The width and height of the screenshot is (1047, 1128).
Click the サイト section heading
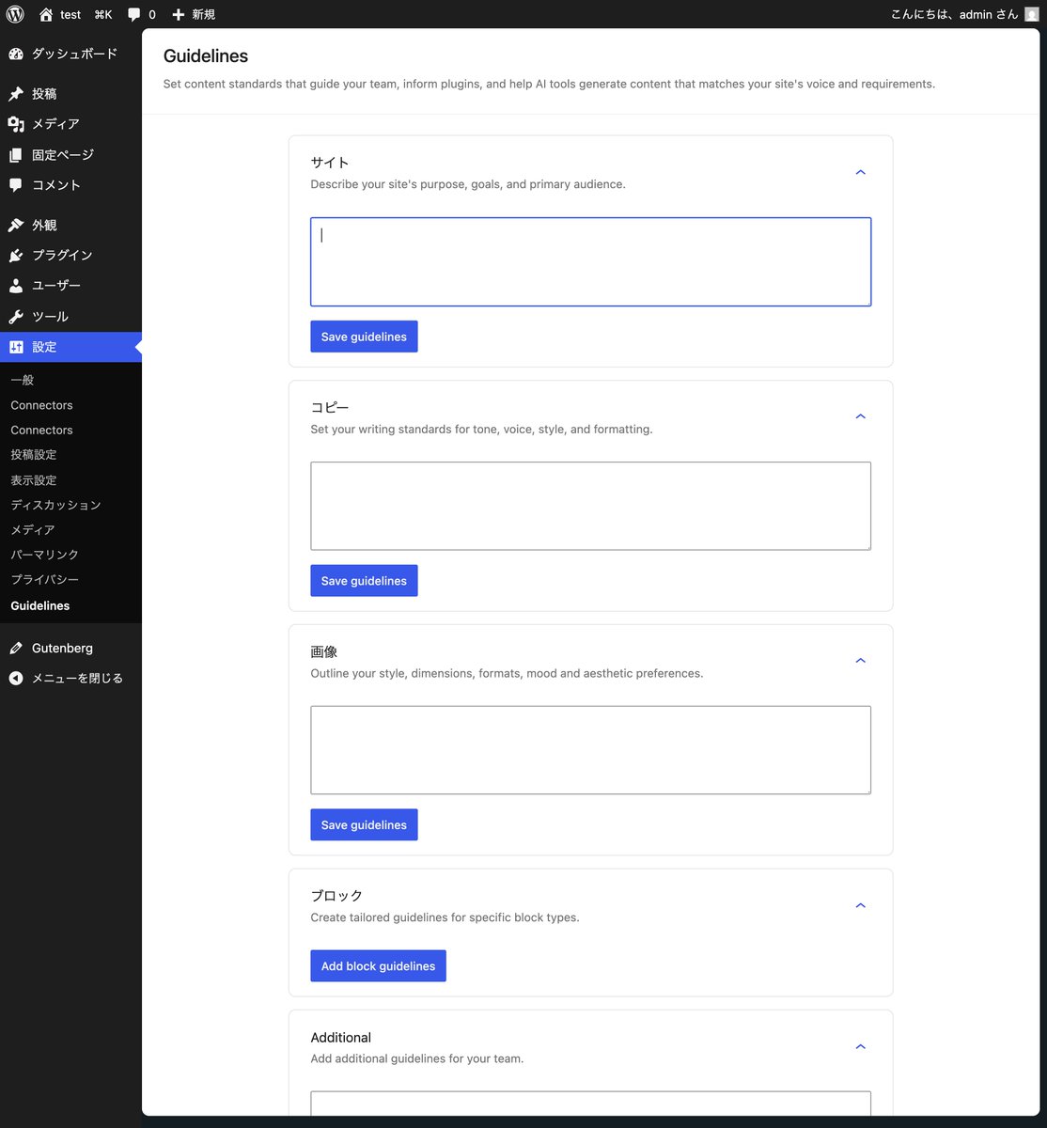330,163
